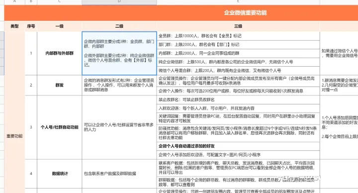Select the 序号 cell "1"
Viewport: 358px width, 193px height.
pyautogui.click(x=31, y=53)
